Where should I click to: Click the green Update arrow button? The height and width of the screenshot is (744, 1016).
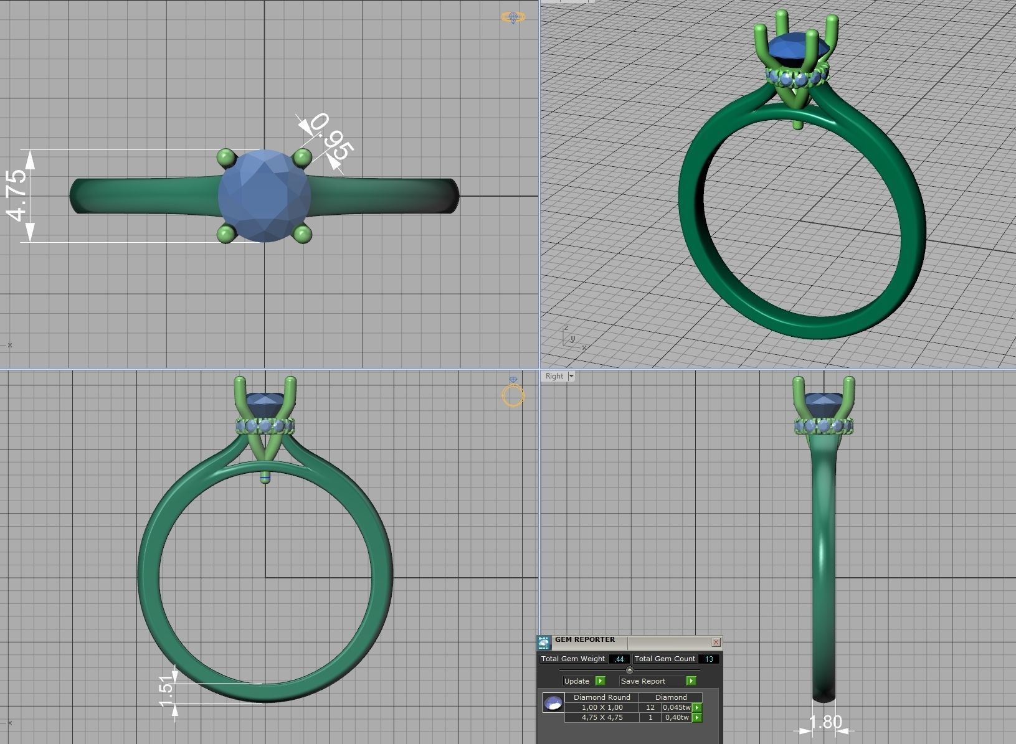(601, 680)
